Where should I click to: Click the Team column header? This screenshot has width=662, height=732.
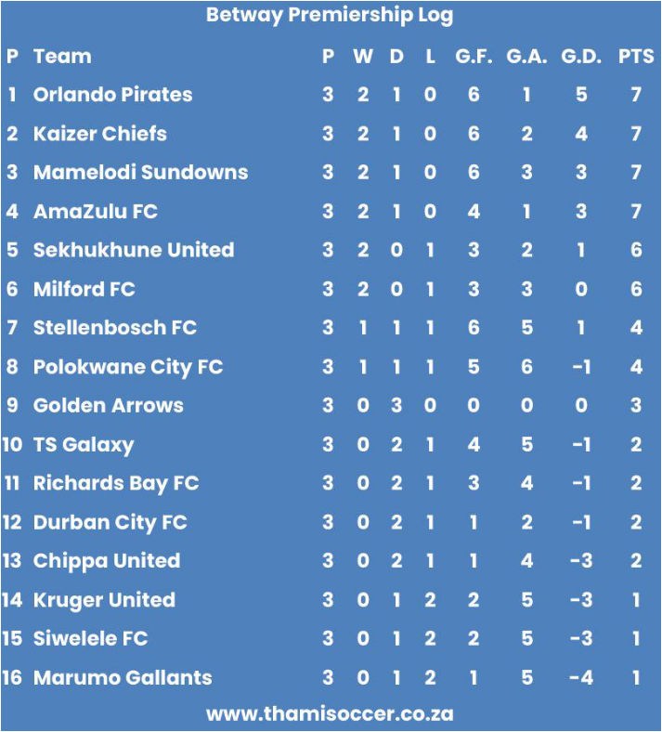pyautogui.click(x=62, y=57)
